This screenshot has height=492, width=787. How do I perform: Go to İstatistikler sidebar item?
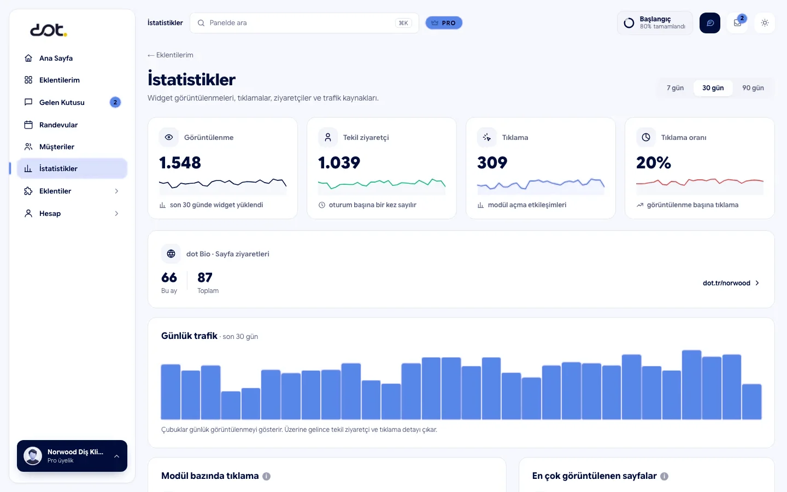coord(72,168)
